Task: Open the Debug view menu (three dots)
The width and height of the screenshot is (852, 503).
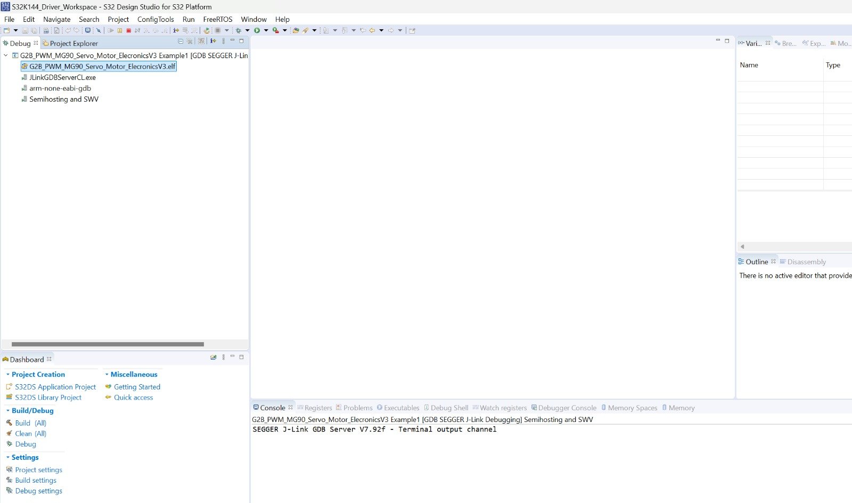Action: [x=224, y=41]
